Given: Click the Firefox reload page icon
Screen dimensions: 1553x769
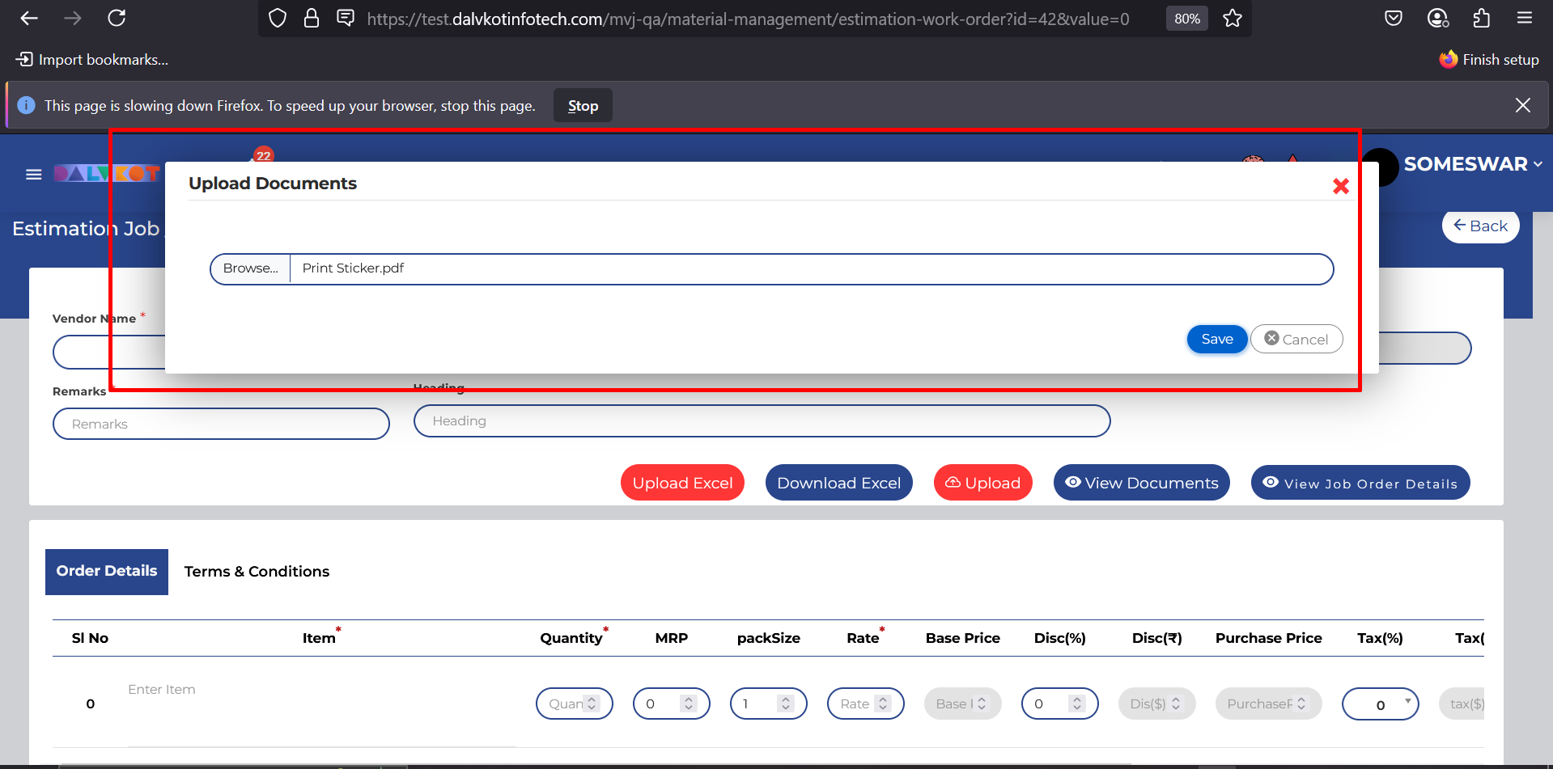Looking at the screenshot, I should click(117, 19).
